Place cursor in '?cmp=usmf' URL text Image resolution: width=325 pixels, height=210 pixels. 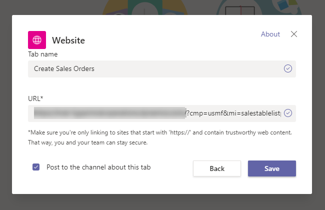tap(201, 113)
